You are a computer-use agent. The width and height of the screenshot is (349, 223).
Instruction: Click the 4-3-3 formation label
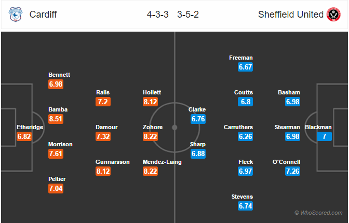click(x=157, y=15)
